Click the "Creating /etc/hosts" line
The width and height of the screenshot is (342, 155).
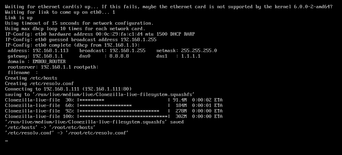tap(31, 78)
